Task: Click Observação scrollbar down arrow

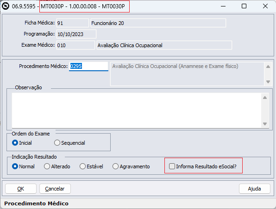Action: (x=265, y=124)
